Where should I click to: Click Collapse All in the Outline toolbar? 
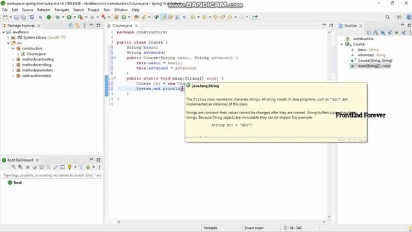(x=369, y=33)
